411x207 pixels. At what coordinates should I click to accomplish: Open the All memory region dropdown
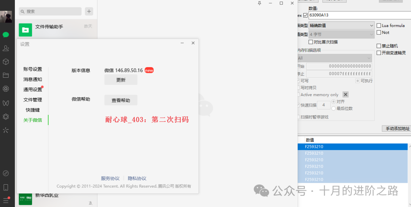click(x=335, y=58)
